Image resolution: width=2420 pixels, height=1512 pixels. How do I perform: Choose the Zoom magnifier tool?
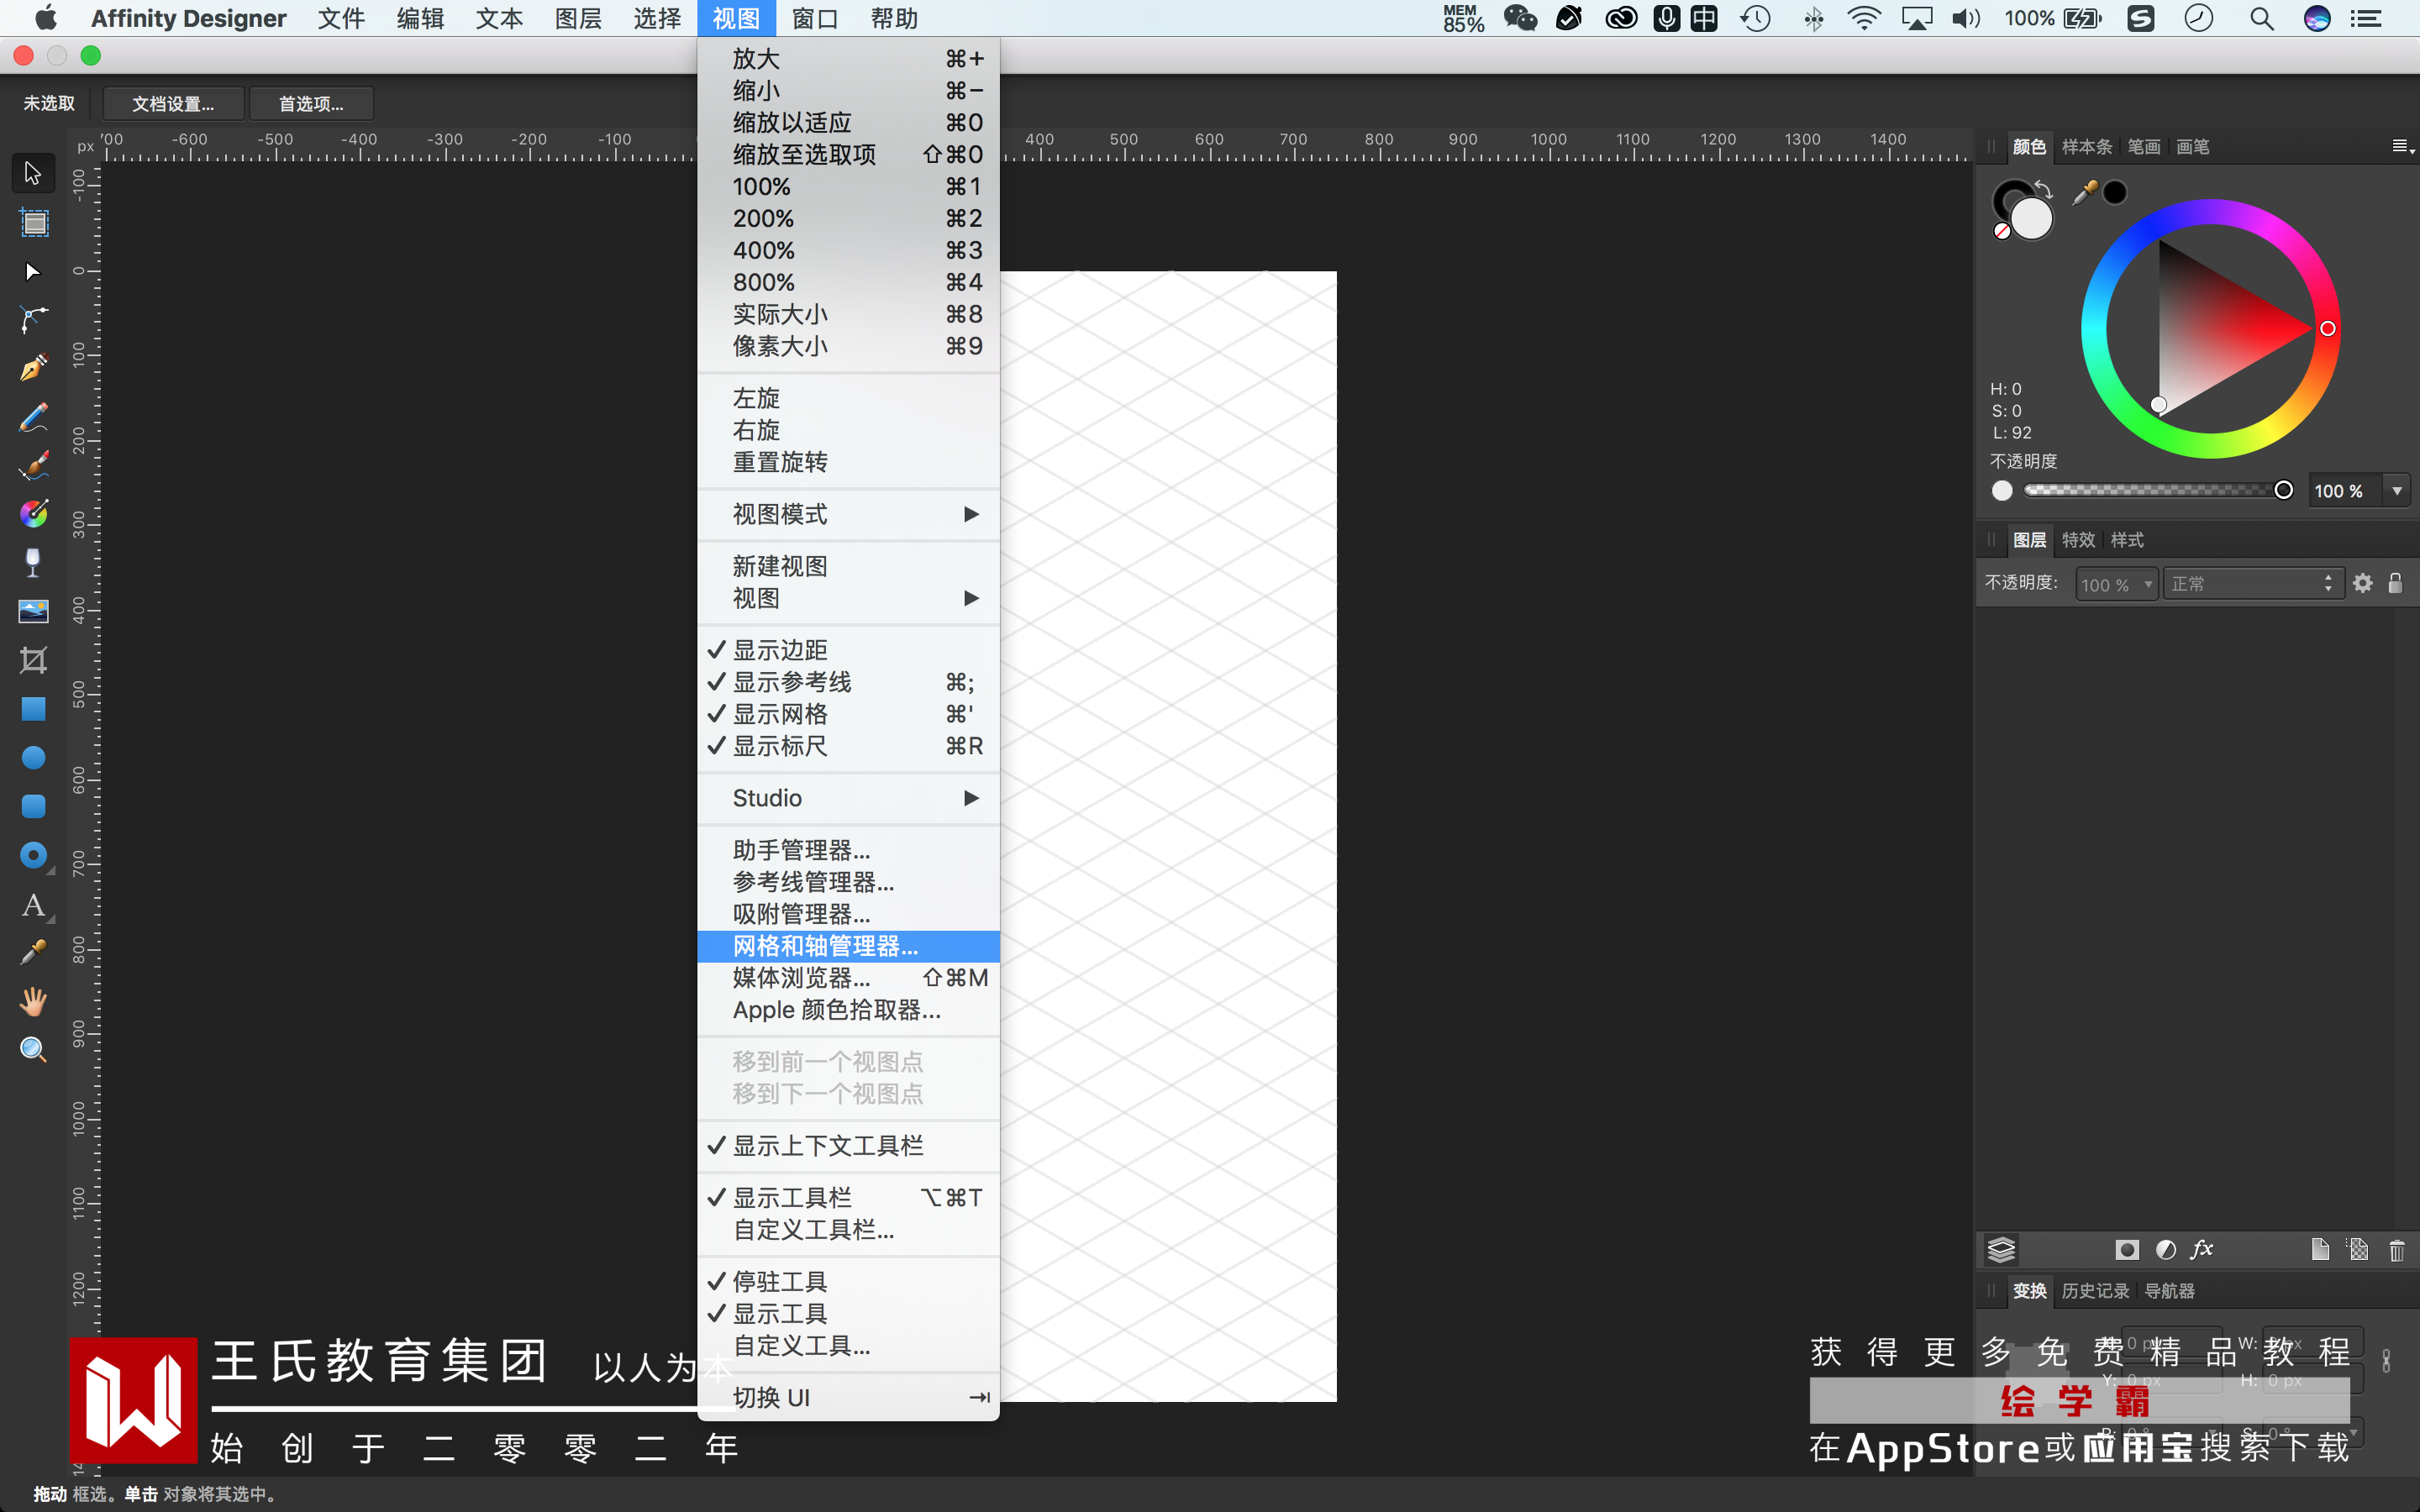point(33,1049)
